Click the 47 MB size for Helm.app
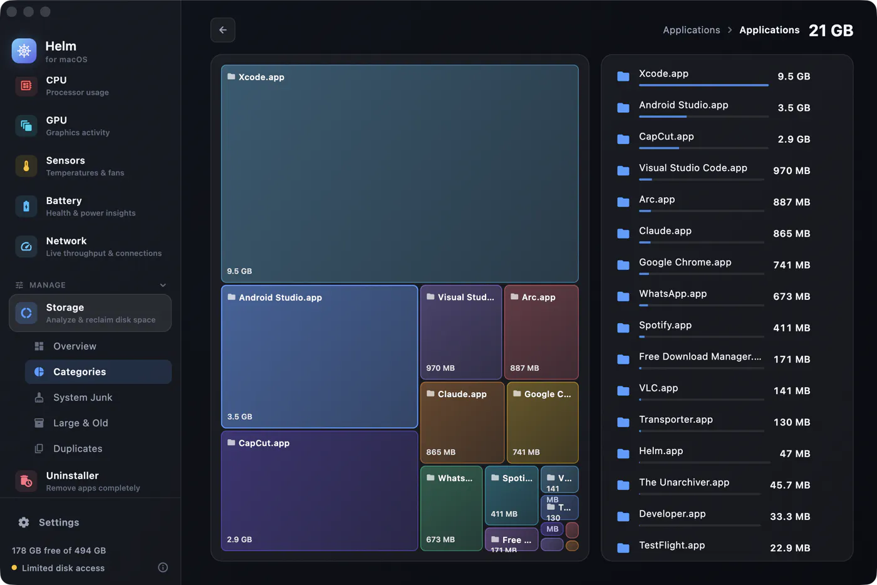The image size is (877, 585). [795, 453]
